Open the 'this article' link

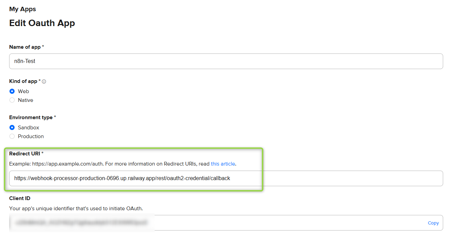(223, 164)
